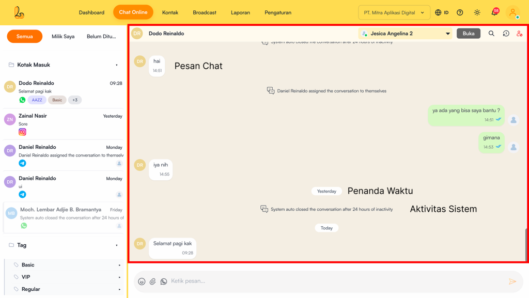
Task: Click the Buka button
Action: pos(469,34)
